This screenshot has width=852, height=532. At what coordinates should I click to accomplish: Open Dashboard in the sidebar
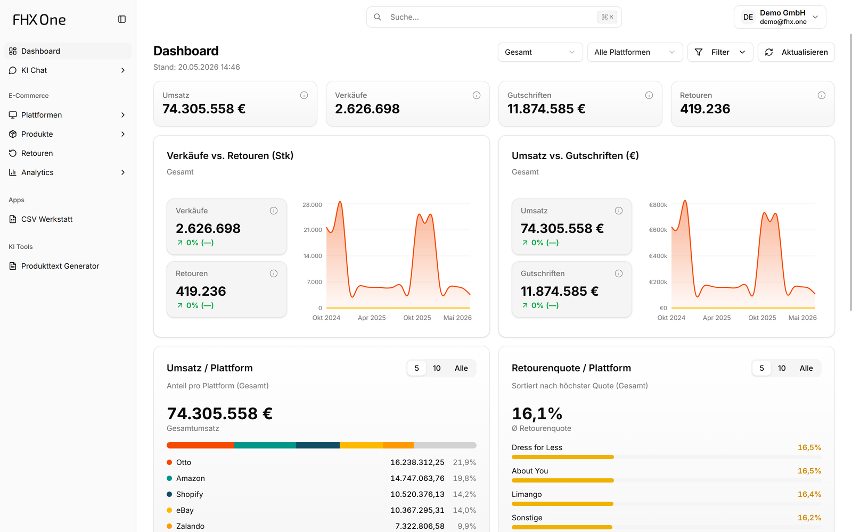(68, 51)
